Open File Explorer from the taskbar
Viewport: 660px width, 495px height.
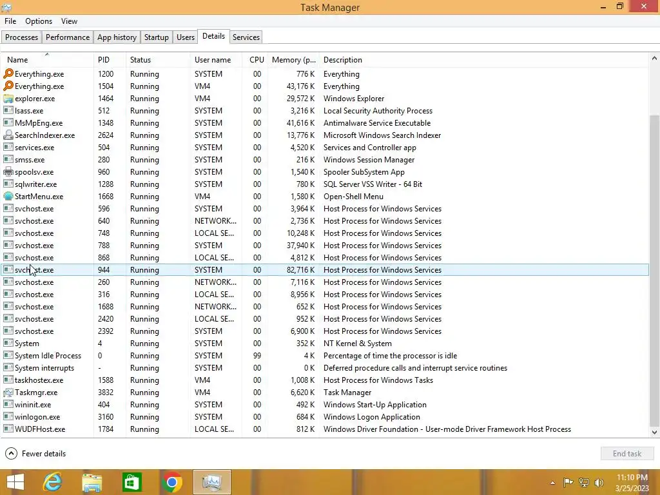coord(92,482)
